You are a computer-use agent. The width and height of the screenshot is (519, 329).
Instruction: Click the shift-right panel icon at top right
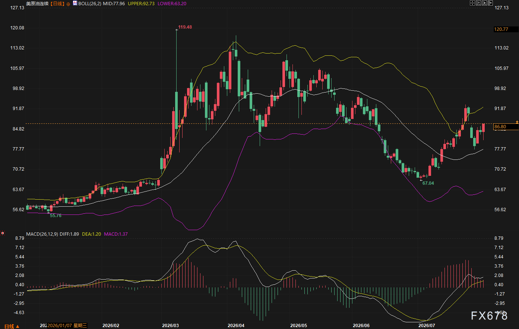click(491, 3)
